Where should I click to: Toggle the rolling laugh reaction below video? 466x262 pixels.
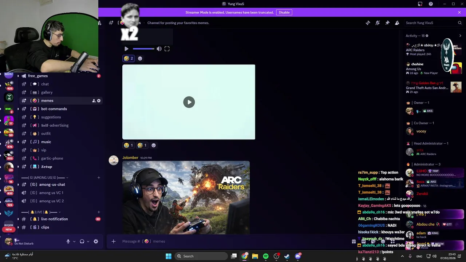pyautogui.click(x=142, y=145)
